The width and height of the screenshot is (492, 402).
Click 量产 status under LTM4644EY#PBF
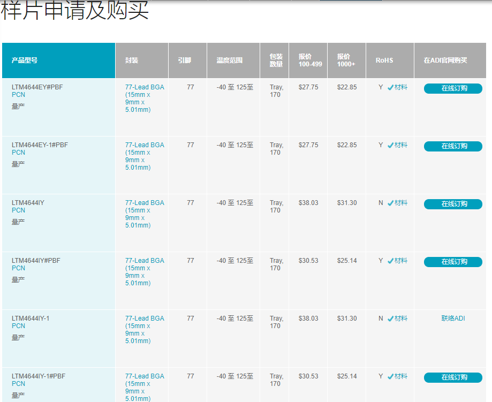tap(18, 107)
